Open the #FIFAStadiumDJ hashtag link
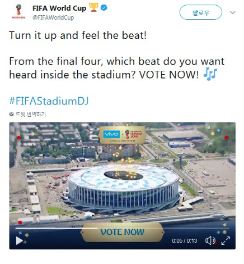The image size is (244, 264). click(49, 101)
